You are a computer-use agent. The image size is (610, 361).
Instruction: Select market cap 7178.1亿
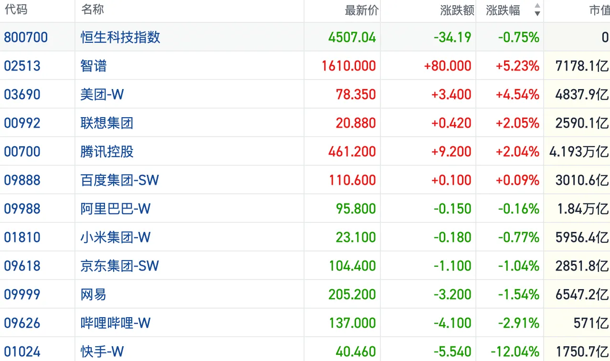(x=582, y=66)
